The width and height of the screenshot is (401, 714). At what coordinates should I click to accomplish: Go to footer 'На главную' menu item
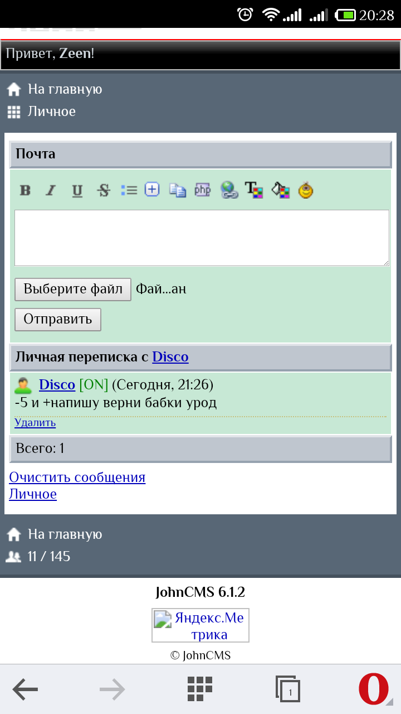[65, 534]
